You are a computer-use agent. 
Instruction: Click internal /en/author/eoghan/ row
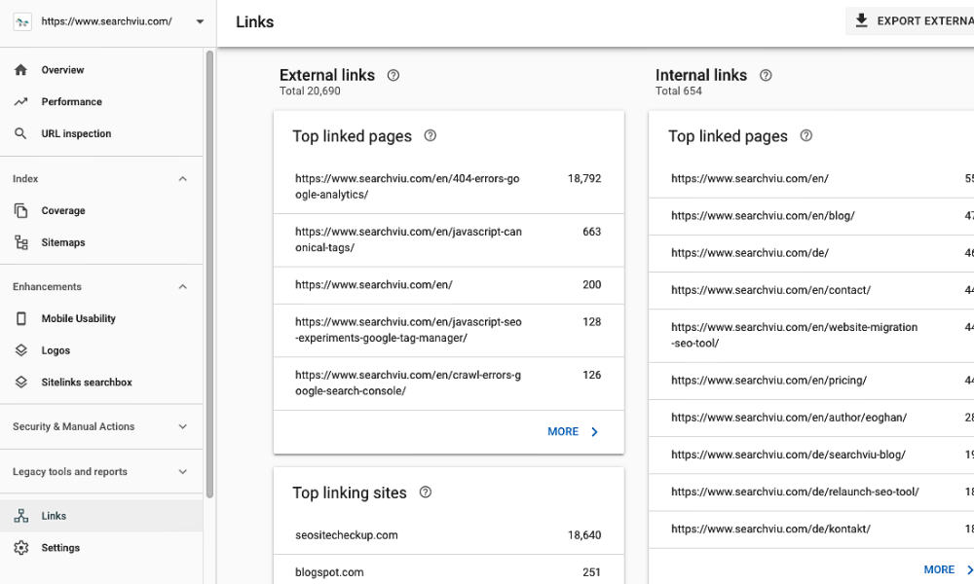click(811, 418)
